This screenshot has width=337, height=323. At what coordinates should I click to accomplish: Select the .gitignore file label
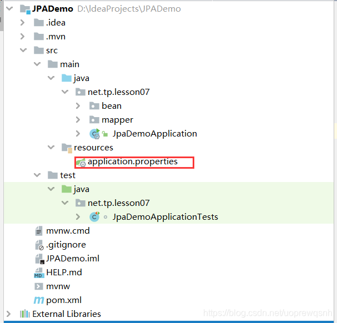(66, 245)
